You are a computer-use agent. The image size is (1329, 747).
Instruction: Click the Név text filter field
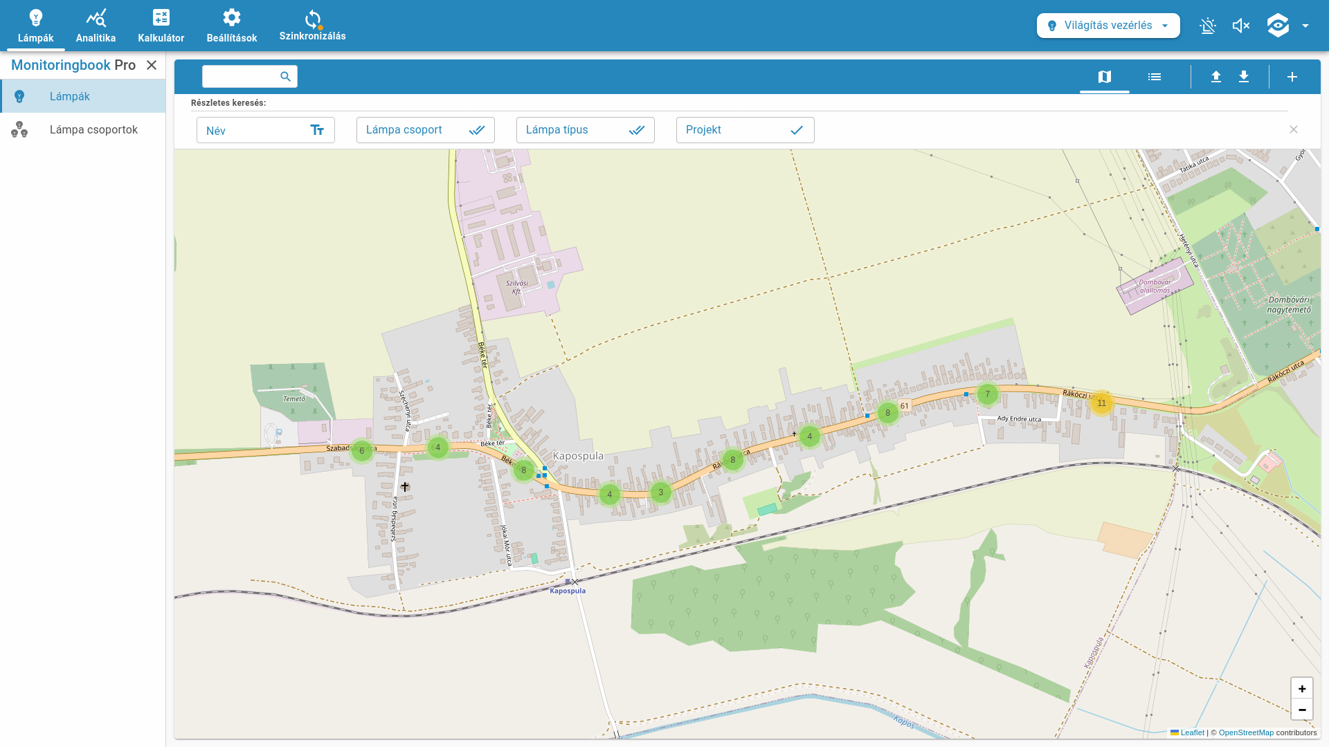coord(266,130)
